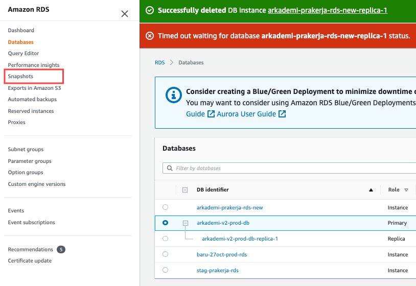Click the Databases panel heading
This screenshot has height=286, width=416.
(179, 149)
